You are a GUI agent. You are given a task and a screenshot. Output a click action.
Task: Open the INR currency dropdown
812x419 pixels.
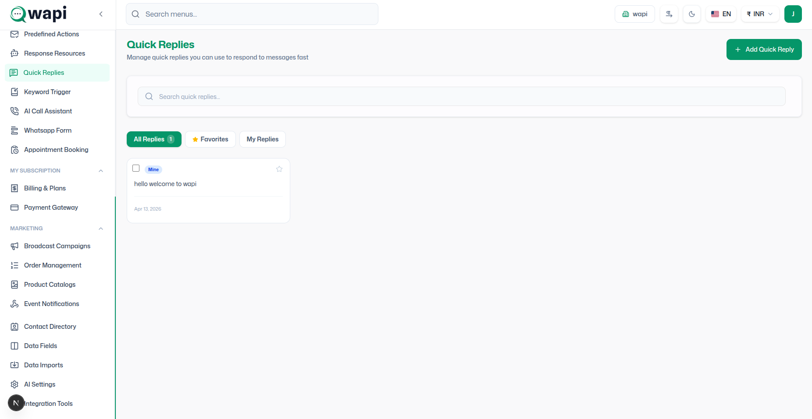pos(760,14)
